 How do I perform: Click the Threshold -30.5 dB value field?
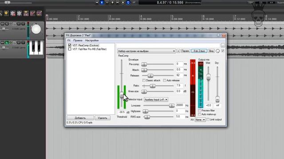click(x=122, y=112)
